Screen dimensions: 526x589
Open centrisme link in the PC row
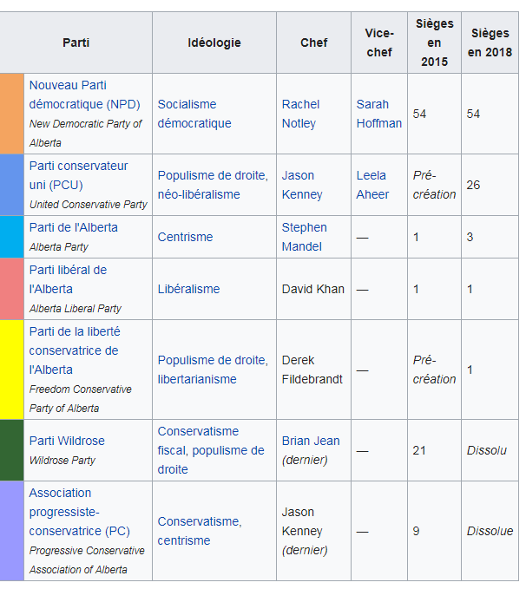tap(184, 540)
